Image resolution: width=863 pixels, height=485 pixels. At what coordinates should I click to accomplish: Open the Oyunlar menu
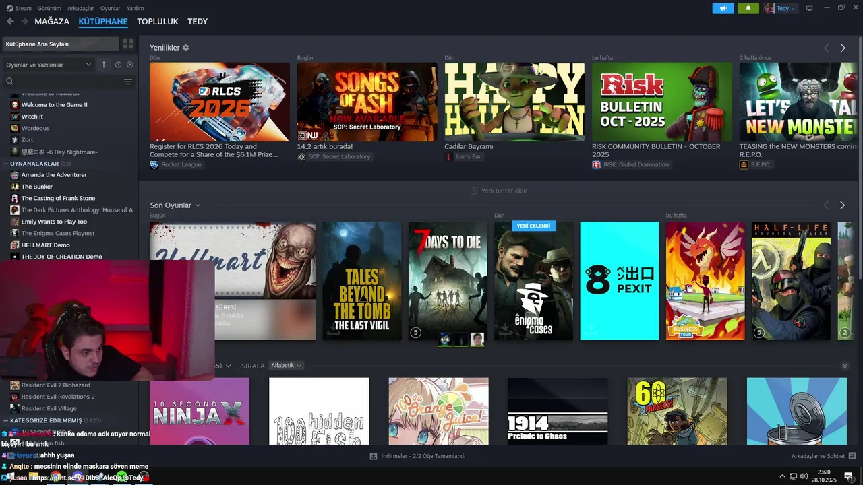coord(110,8)
